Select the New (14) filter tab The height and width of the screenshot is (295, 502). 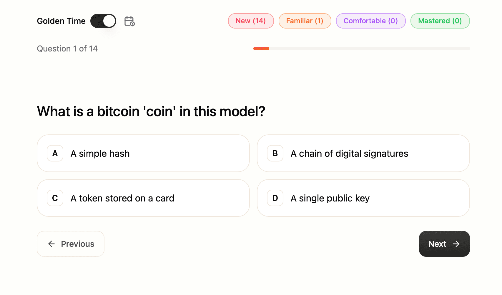click(x=251, y=21)
